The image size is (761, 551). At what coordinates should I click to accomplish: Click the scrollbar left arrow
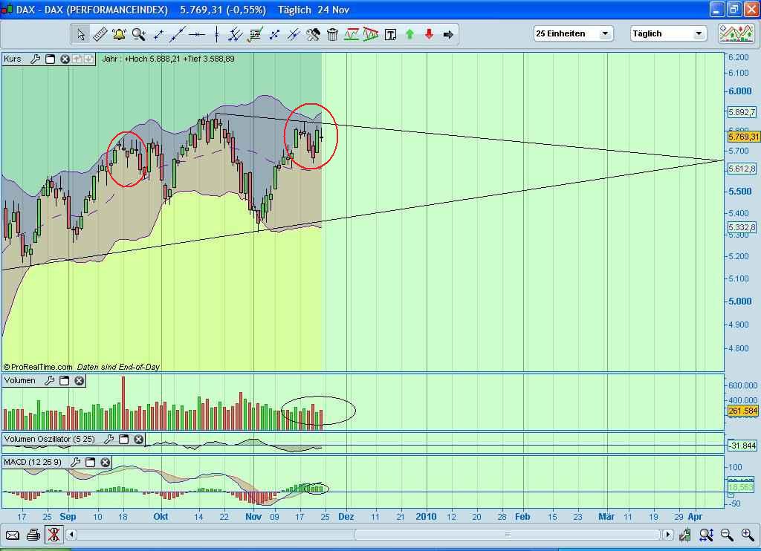point(71,535)
